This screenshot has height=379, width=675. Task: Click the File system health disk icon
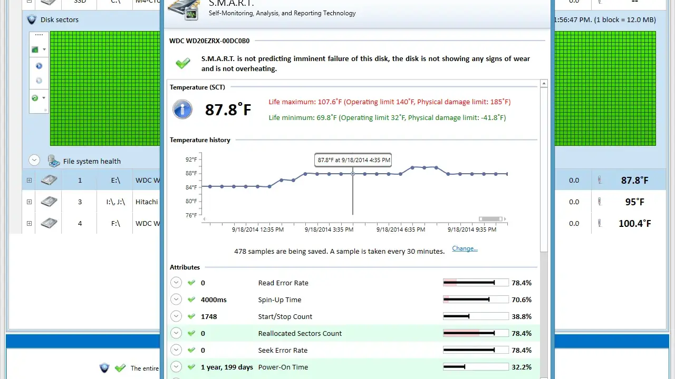[53, 161]
